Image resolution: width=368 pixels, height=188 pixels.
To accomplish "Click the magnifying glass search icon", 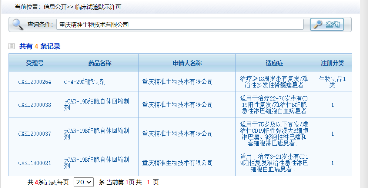I will [17, 24].
